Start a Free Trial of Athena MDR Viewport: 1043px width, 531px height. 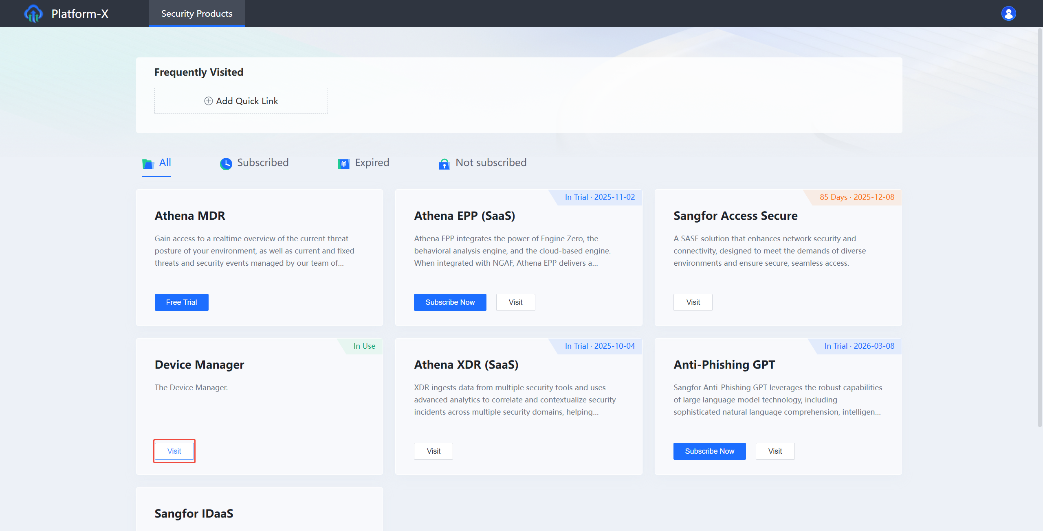click(181, 302)
